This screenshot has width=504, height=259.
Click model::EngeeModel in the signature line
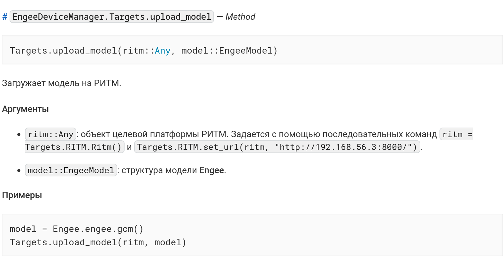(x=229, y=51)
